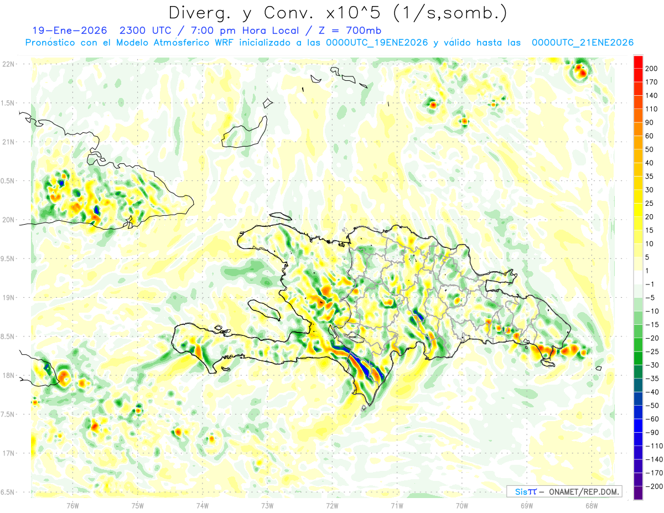Click the 9.5N latitude label
Screen dimensions: 664x513
8,258
